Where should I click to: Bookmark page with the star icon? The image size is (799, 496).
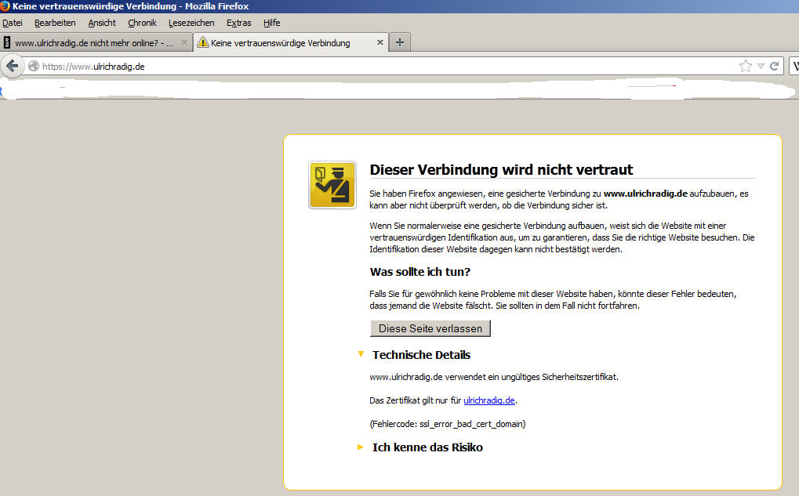coord(745,66)
